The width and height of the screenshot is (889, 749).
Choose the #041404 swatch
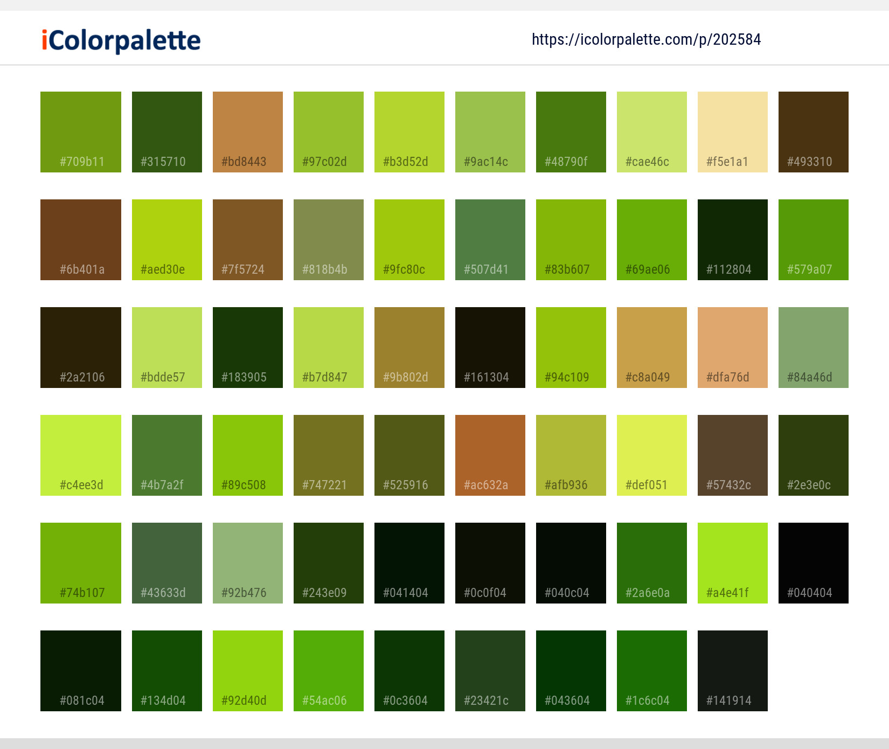(x=409, y=563)
